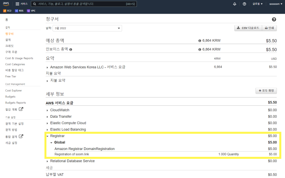Open the EC2 shortcut in favorites bar

pos(7,11)
